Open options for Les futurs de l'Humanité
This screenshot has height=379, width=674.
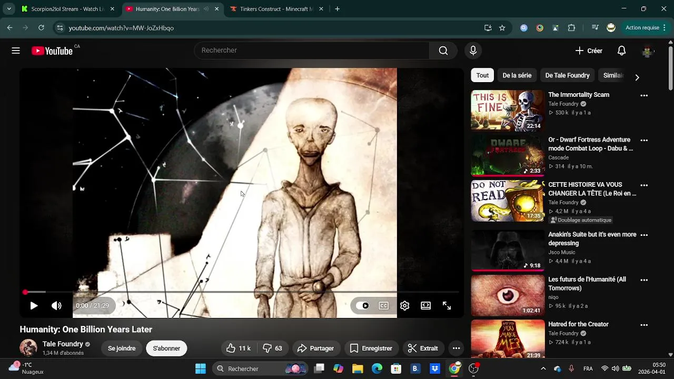click(x=643, y=280)
